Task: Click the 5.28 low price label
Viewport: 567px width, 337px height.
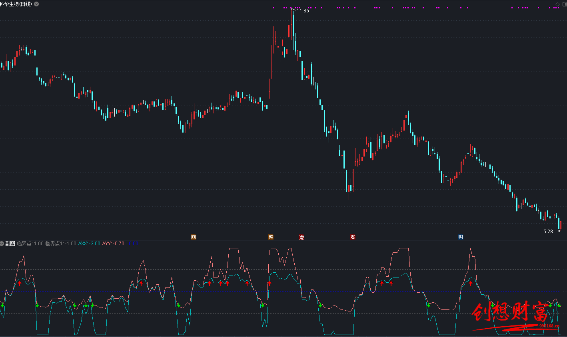Action: [x=548, y=231]
